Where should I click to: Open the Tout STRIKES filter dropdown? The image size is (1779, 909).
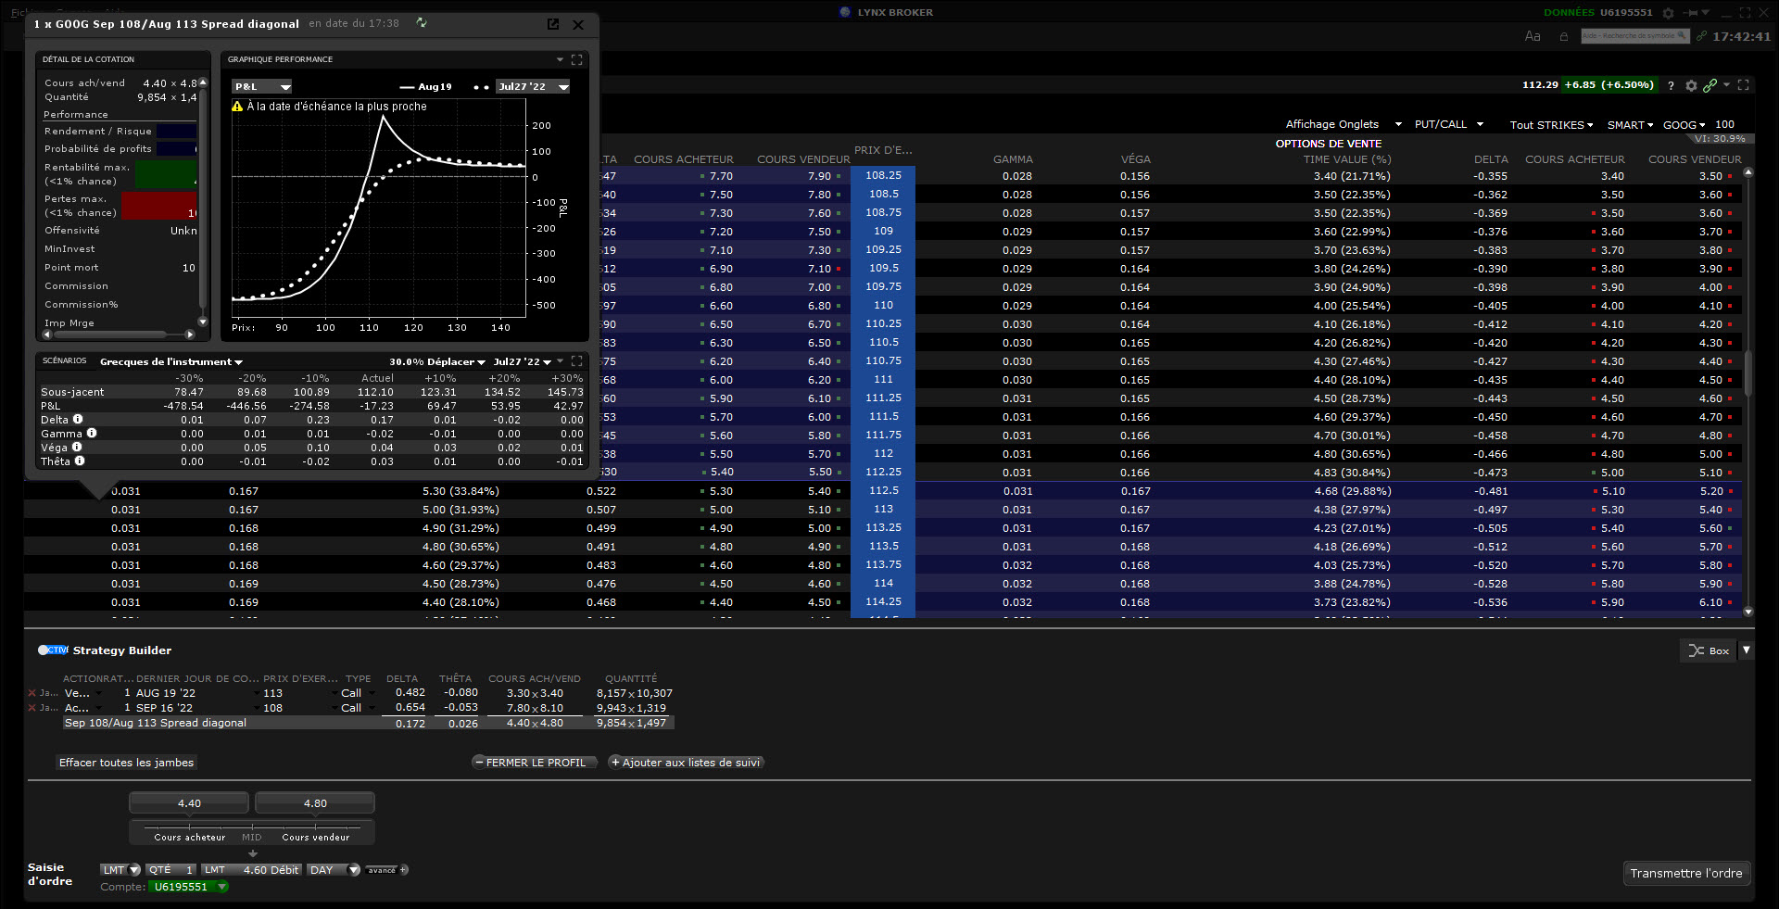(x=1551, y=125)
